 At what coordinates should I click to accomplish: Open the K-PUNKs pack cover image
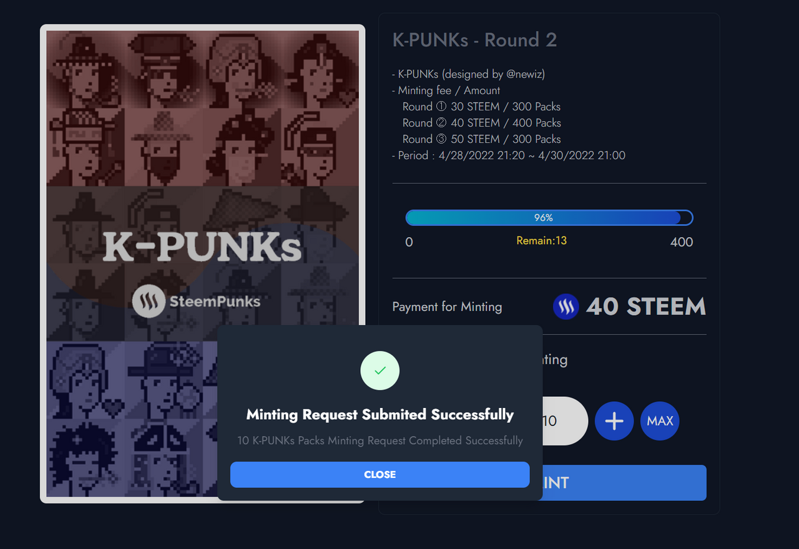coord(202,264)
